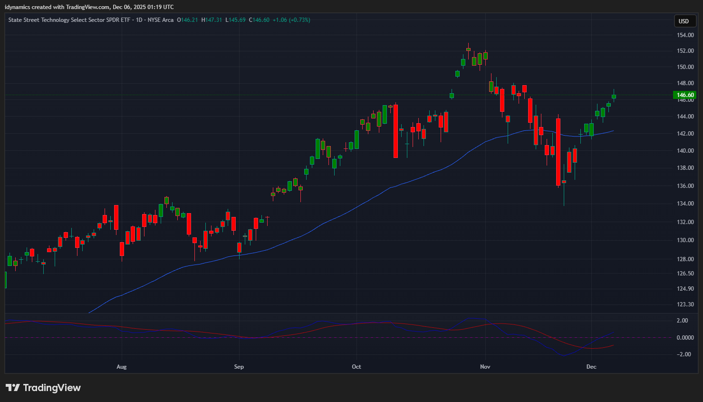Click the 0.0000 indicator scale label

coord(685,338)
